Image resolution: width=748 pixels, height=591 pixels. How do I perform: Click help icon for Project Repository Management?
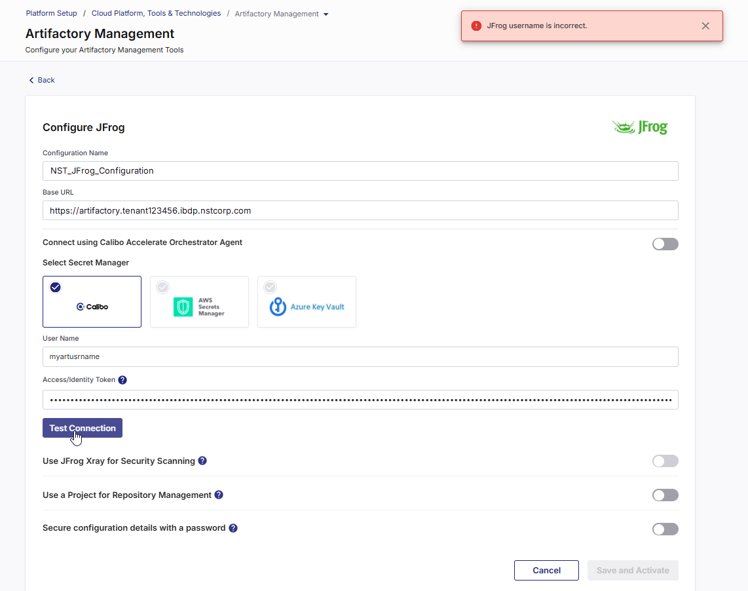pyautogui.click(x=219, y=495)
